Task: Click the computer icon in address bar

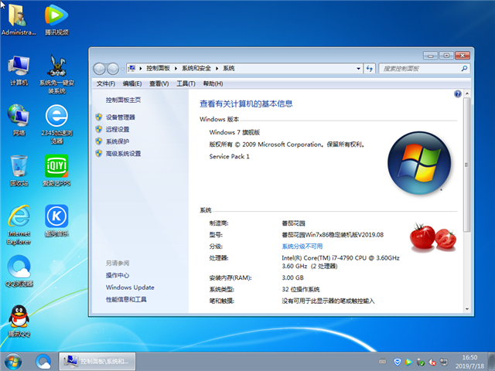Action: 131,69
